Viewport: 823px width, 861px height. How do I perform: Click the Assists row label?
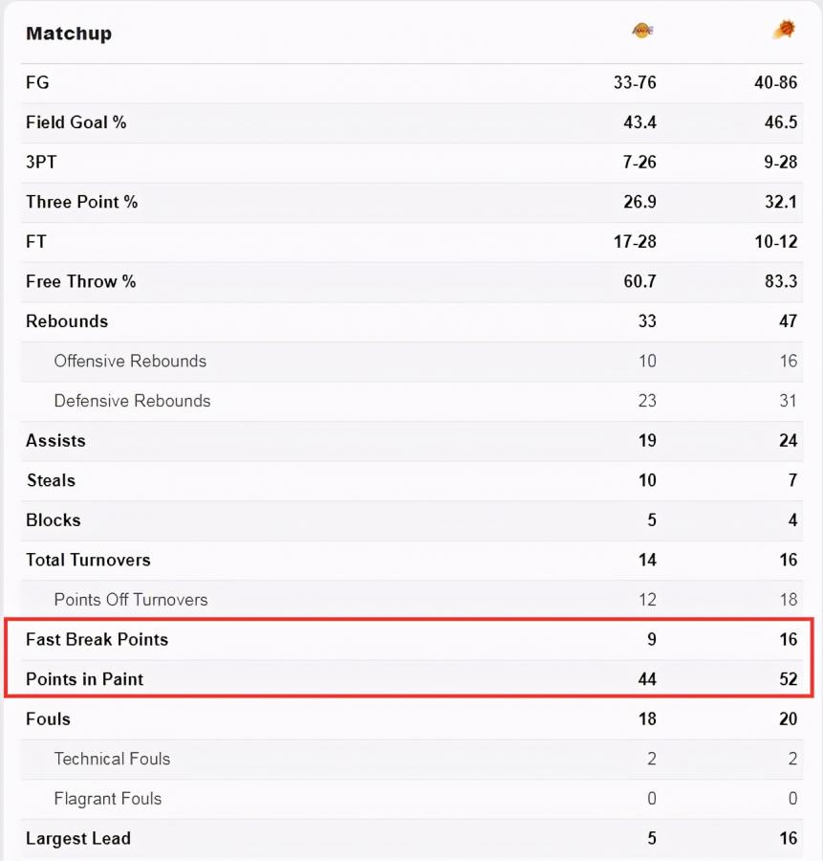[56, 440]
